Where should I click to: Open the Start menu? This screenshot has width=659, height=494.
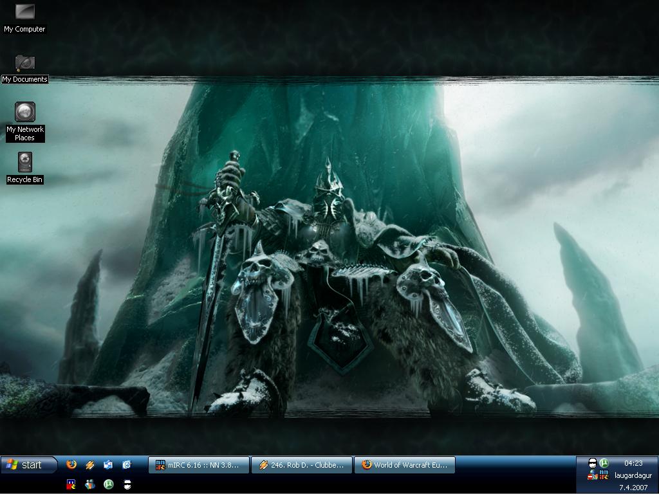[28, 464]
